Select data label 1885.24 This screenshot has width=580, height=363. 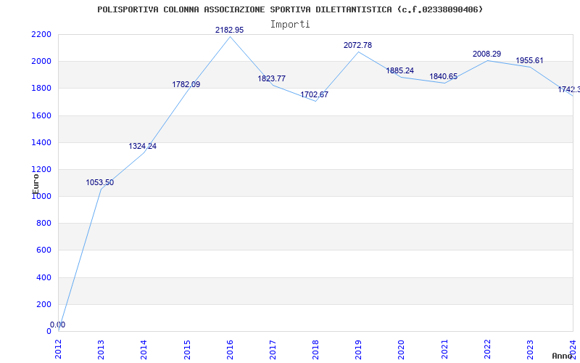pyautogui.click(x=400, y=70)
